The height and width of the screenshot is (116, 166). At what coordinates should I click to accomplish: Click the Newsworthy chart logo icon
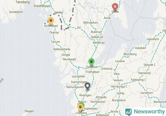[128, 112]
